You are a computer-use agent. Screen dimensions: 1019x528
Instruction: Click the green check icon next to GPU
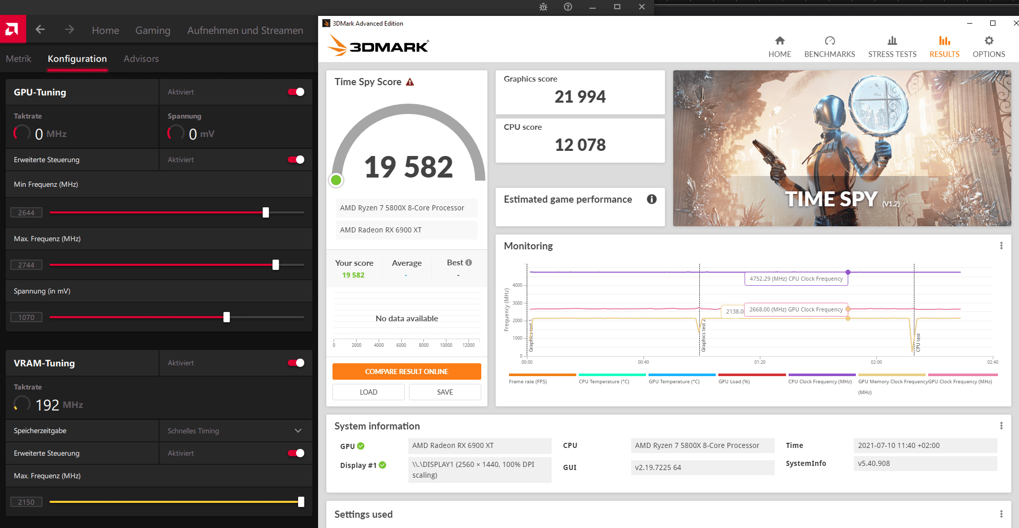coord(361,446)
